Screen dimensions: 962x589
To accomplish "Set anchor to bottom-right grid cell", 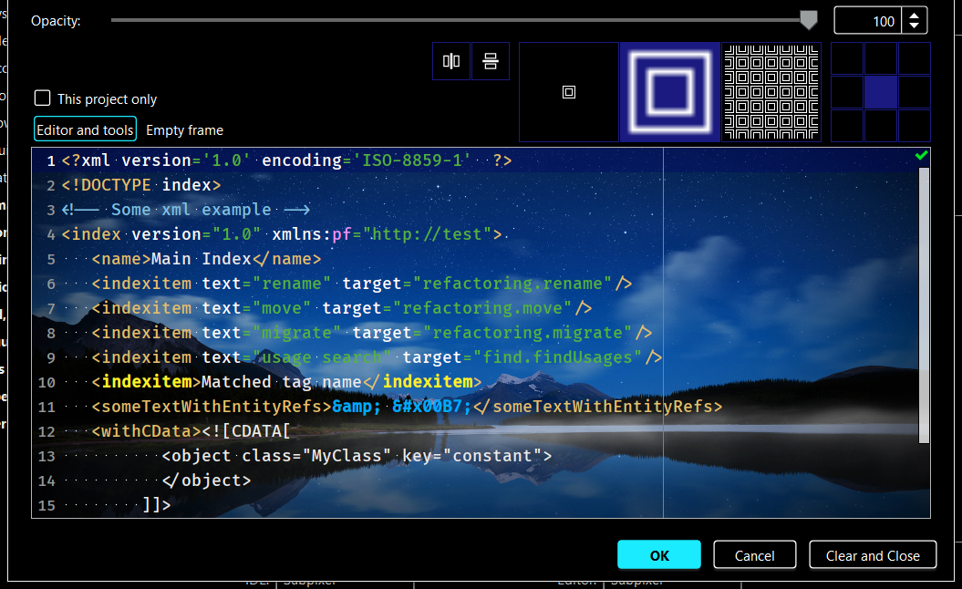I will [x=914, y=125].
